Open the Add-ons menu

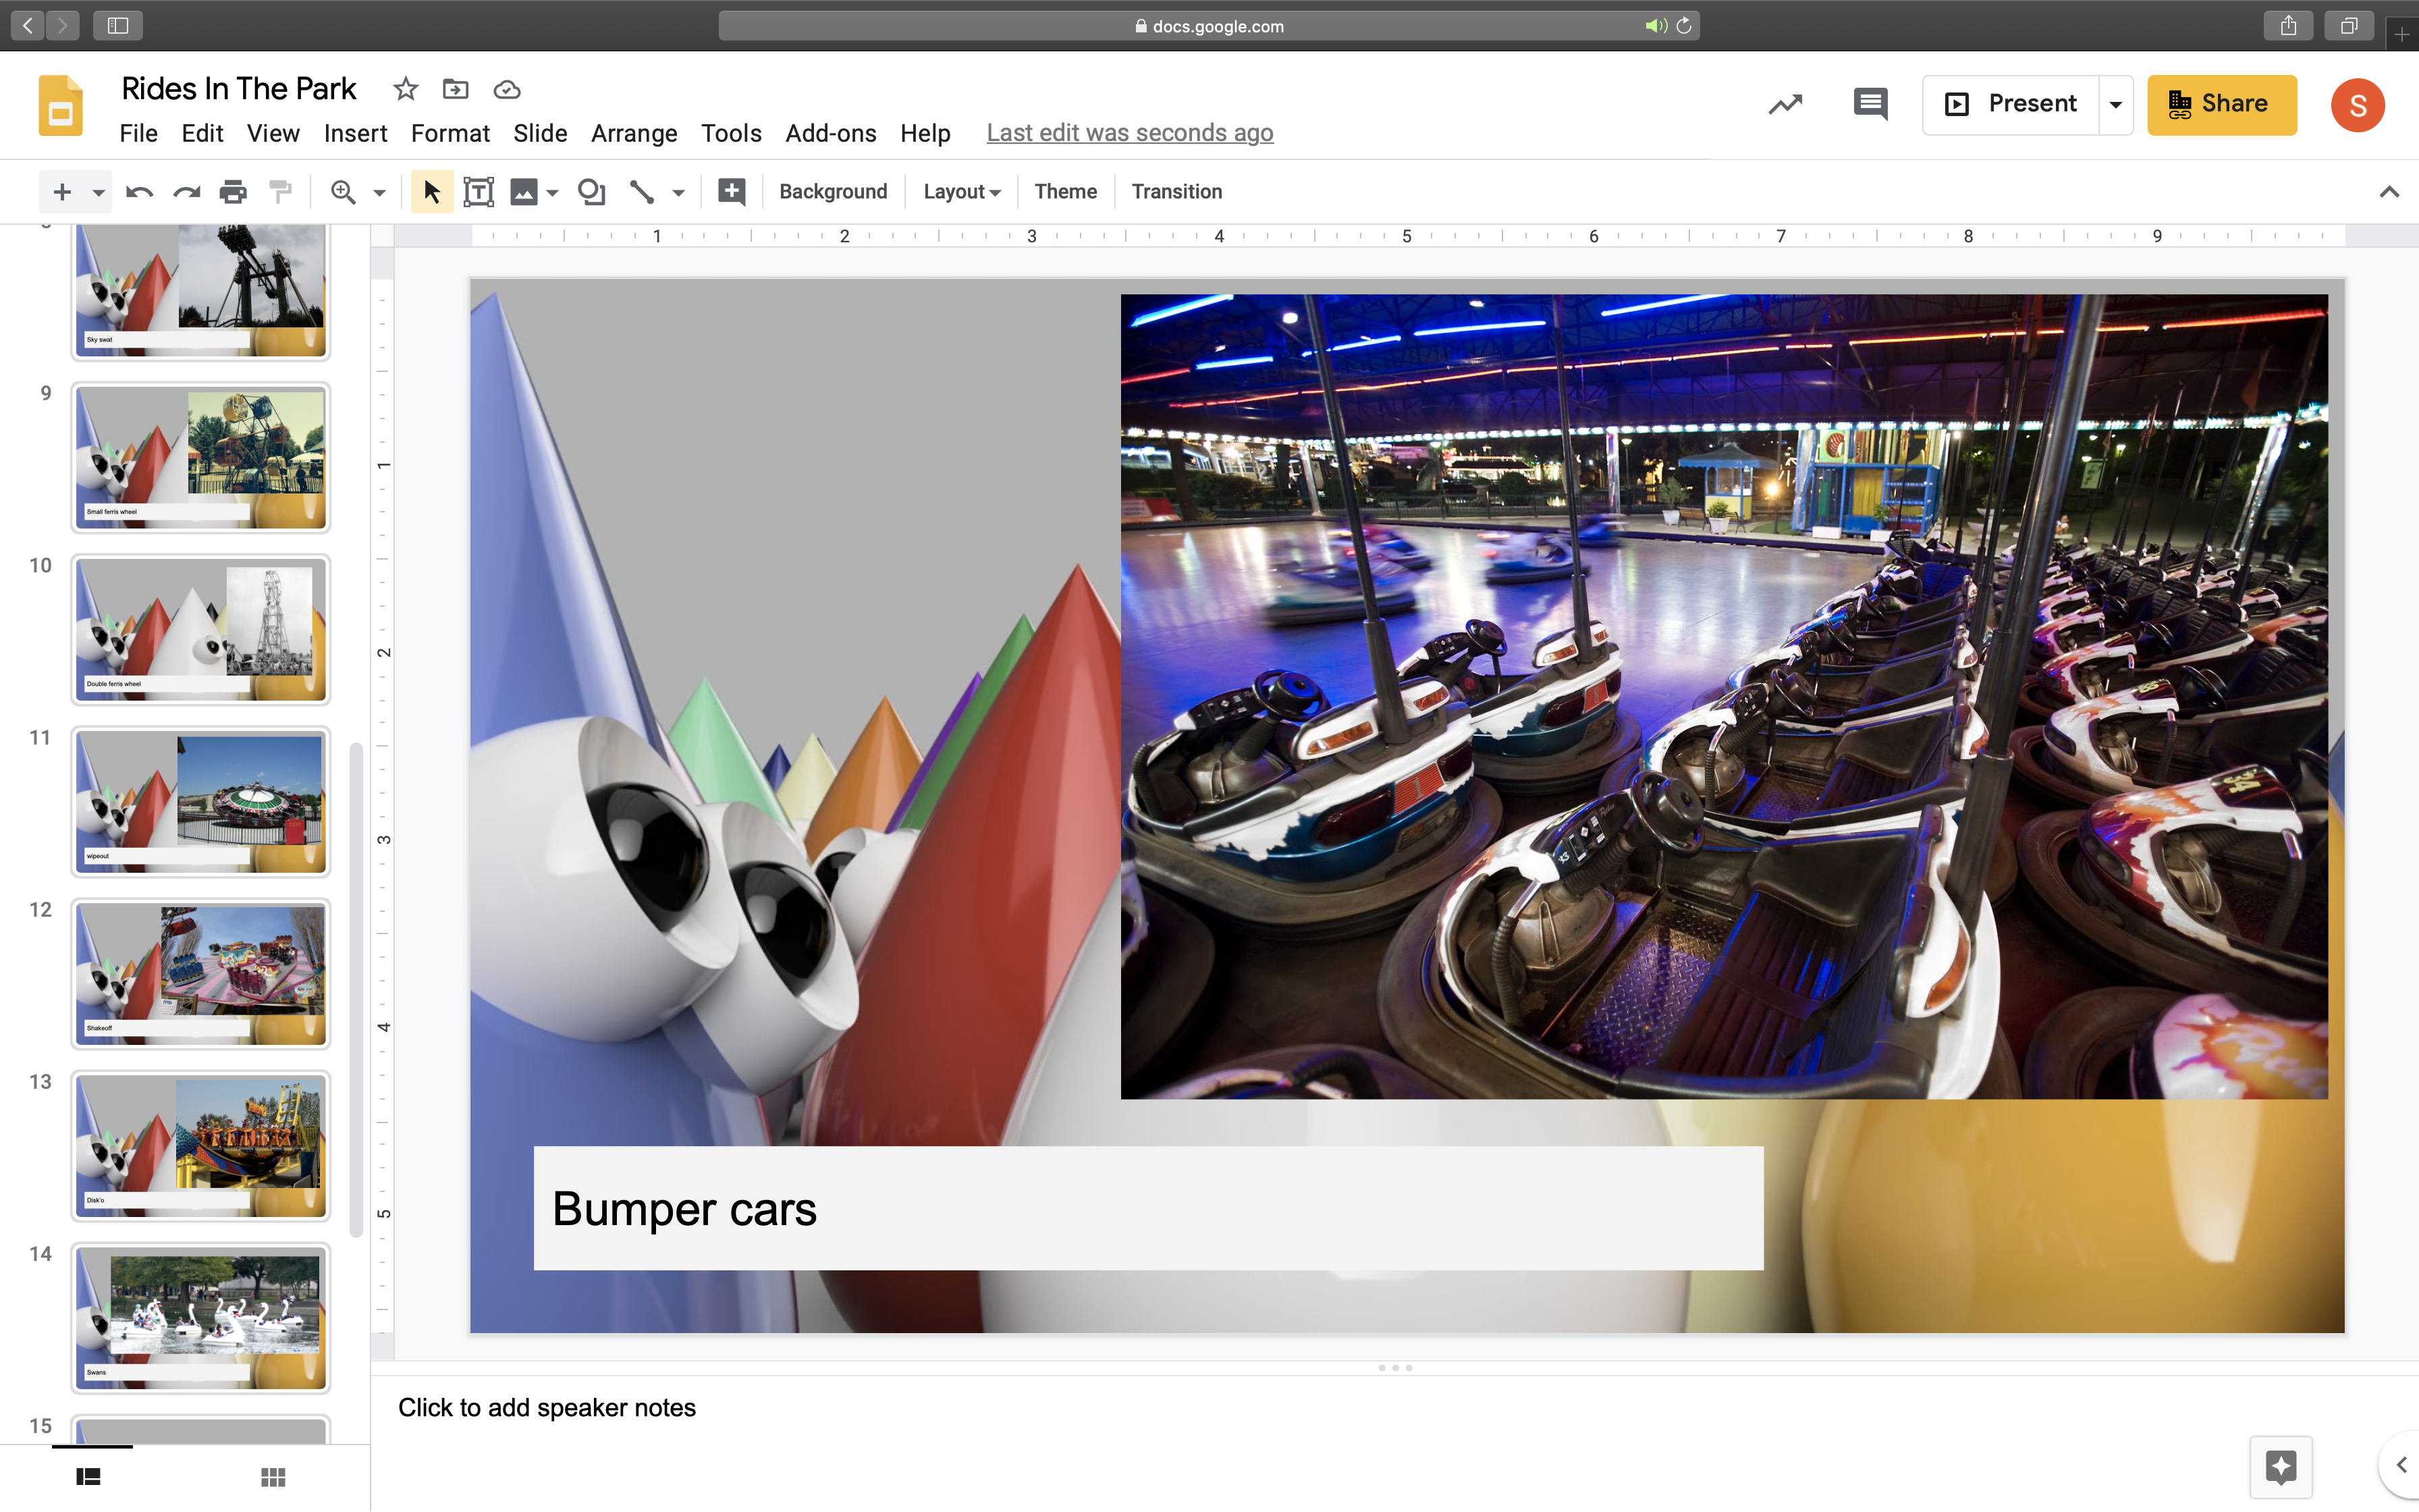click(831, 133)
